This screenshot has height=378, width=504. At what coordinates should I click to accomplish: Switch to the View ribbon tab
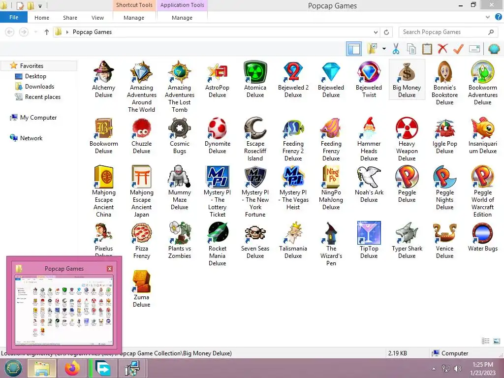(98, 18)
